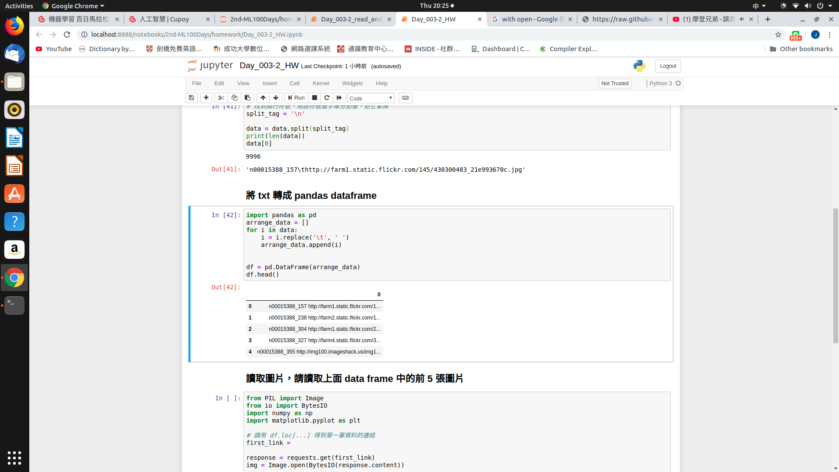The height and width of the screenshot is (472, 839).
Task: Interrupt the kernel with the stop icon
Action: click(314, 98)
